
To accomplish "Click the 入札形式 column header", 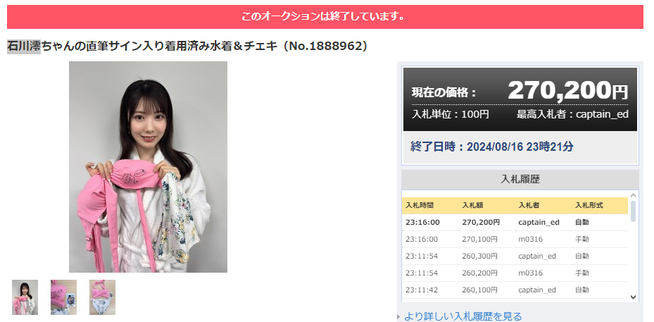I will click(x=589, y=206).
